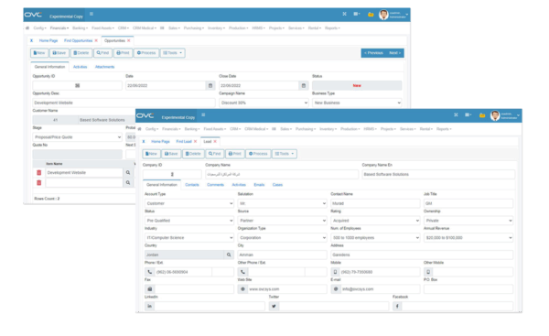Open the Ownership dropdown showing Private
This screenshot has height=336, width=549.
pos(468,221)
